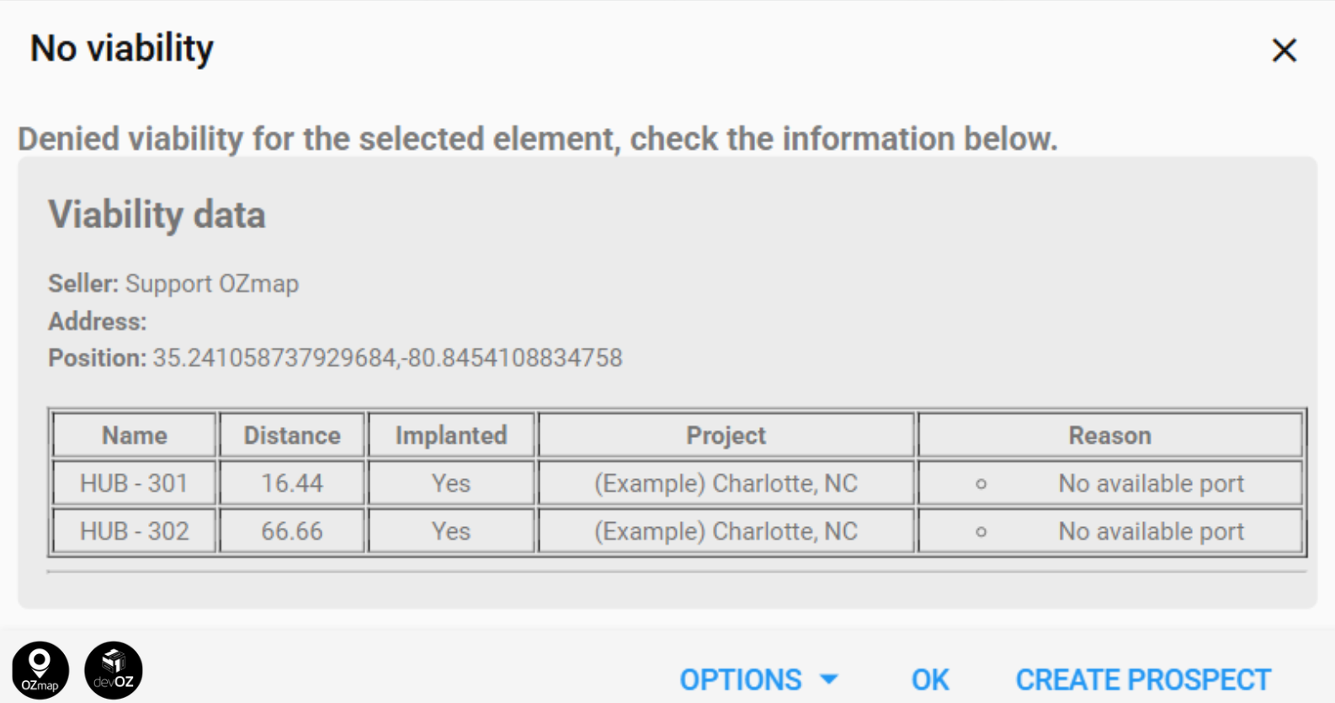The image size is (1335, 703).
Task: Open the OPTIONS dropdown menu
Action: (x=742, y=679)
